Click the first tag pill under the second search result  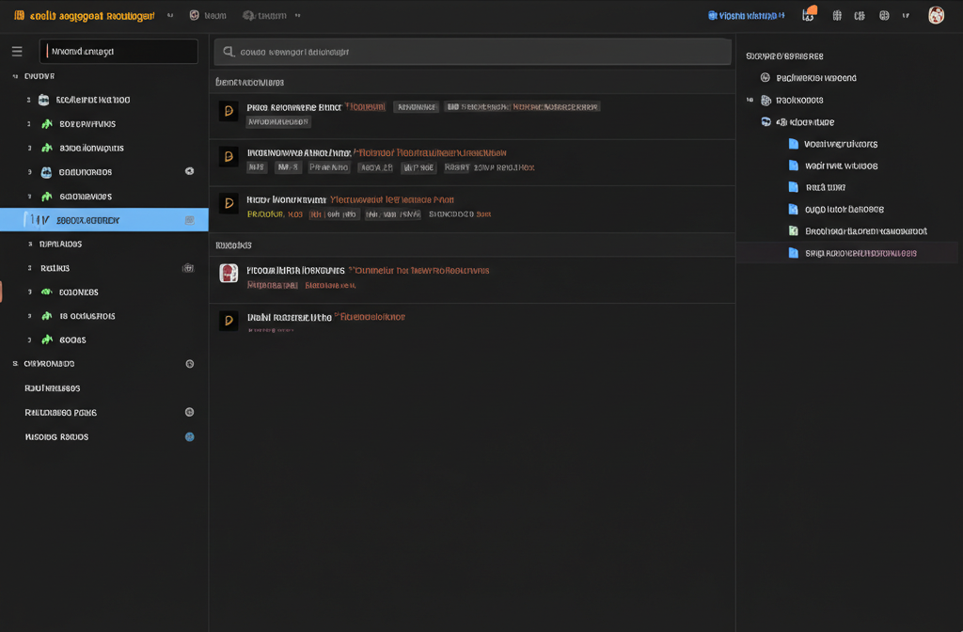[259, 166]
